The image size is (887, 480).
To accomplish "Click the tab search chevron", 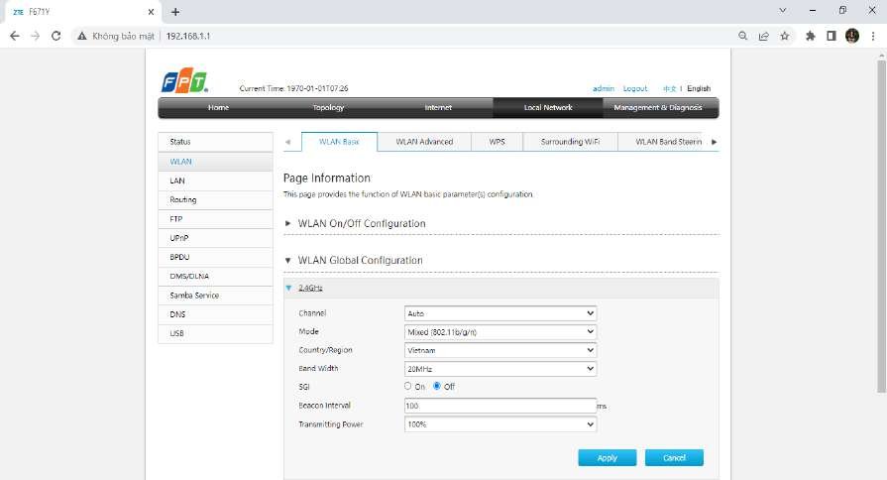I will pyautogui.click(x=783, y=10).
